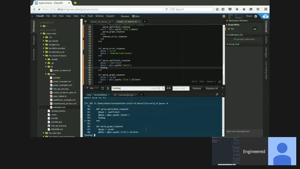Click the editor vertical scrollbar
300x169 pixels.
click(224, 54)
